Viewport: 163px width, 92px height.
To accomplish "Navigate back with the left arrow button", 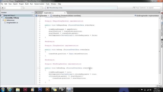I will [36, 13].
